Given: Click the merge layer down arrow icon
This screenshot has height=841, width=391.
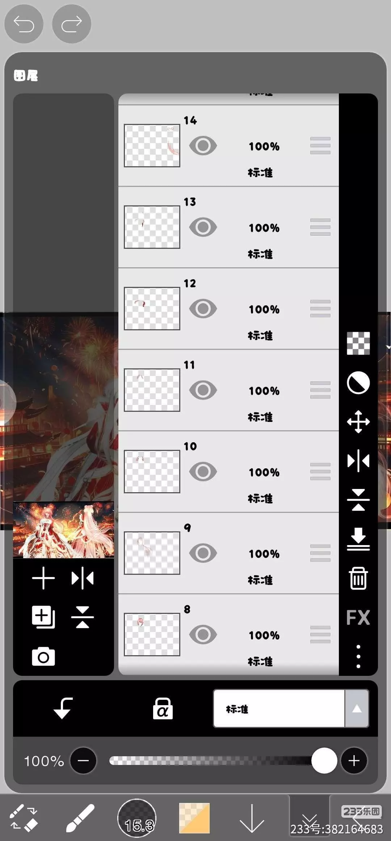Looking at the screenshot, I should 358,539.
